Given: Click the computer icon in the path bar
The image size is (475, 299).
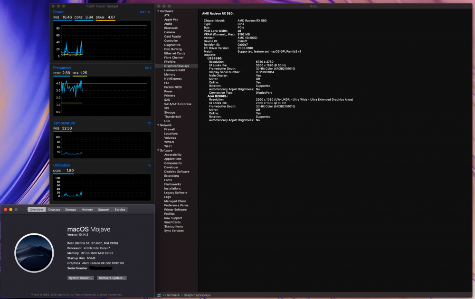Looking at the screenshot, I should [x=159, y=295].
